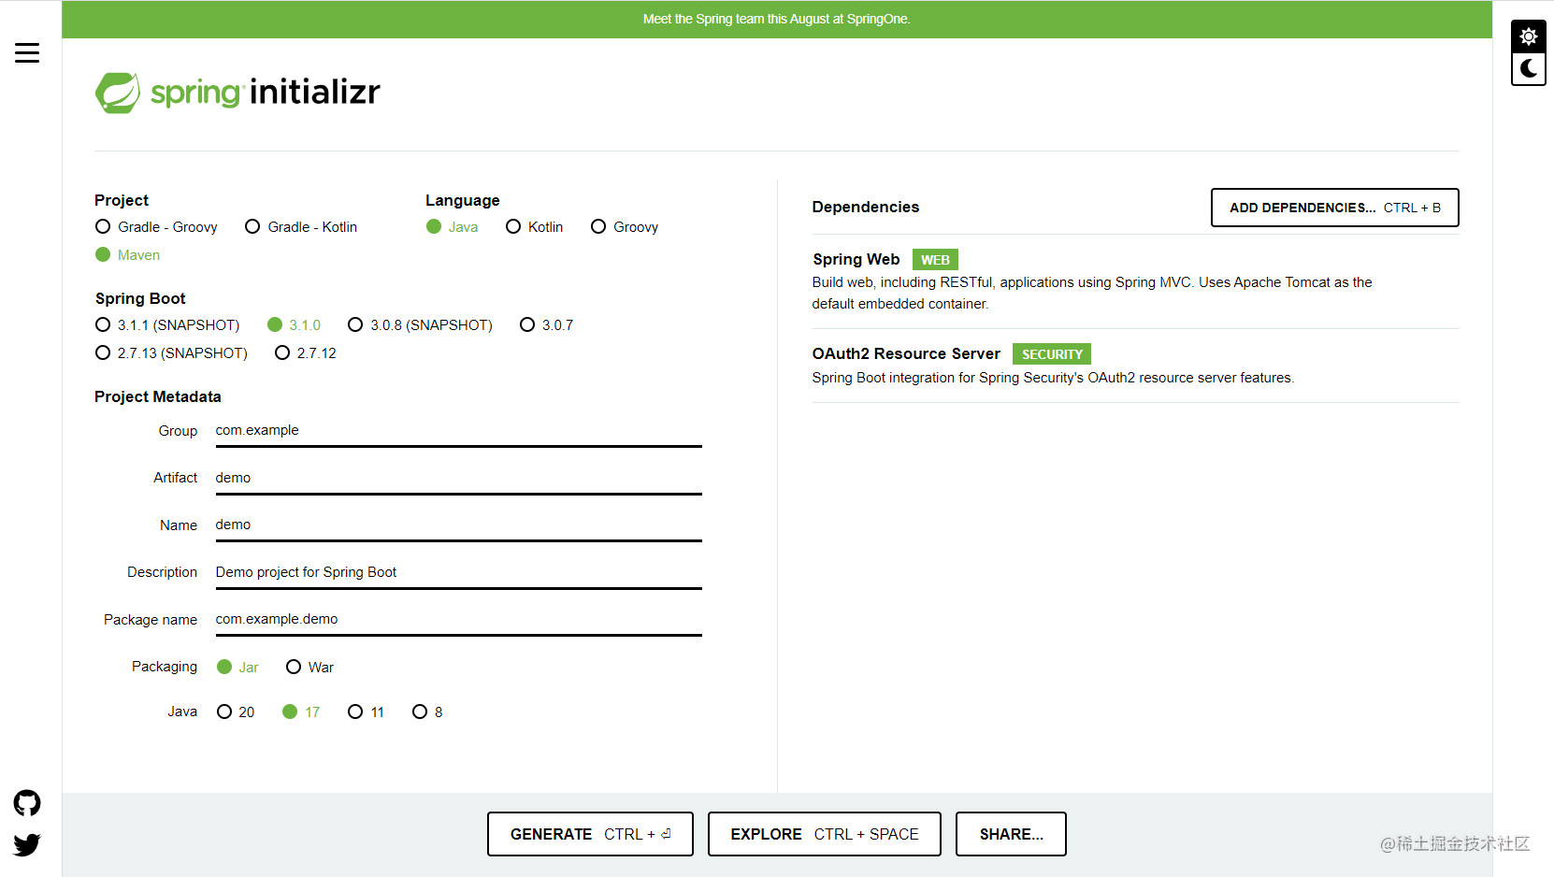Click the Project Metadata heading

158,397
